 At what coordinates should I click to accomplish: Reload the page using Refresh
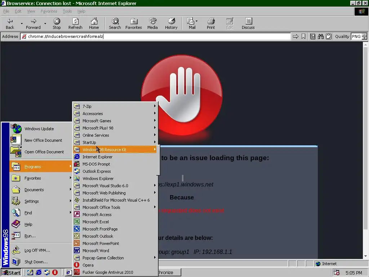click(x=75, y=23)
